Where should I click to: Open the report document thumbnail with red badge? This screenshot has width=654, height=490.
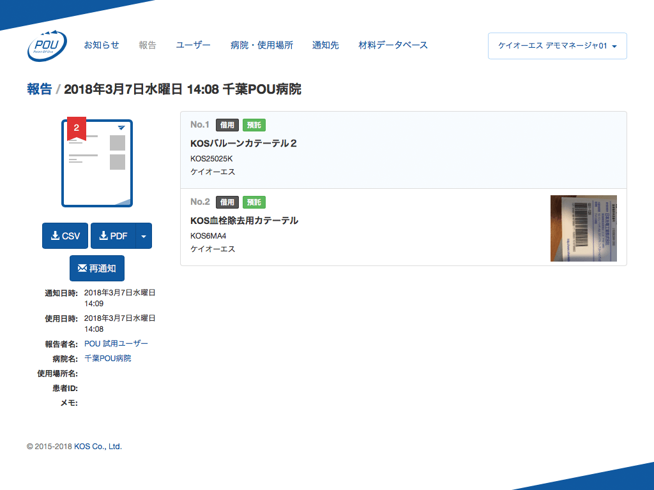(x=97, y=163)
